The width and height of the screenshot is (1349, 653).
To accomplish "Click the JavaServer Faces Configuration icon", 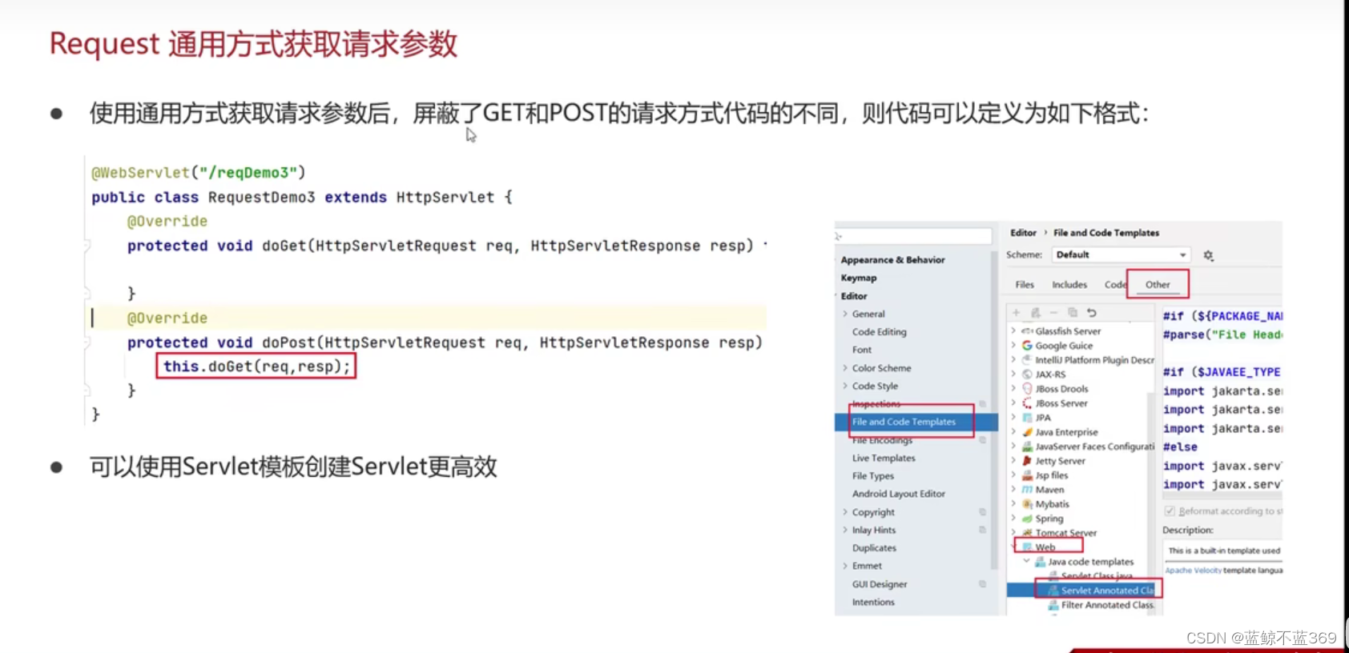I will pos(1027,447).
